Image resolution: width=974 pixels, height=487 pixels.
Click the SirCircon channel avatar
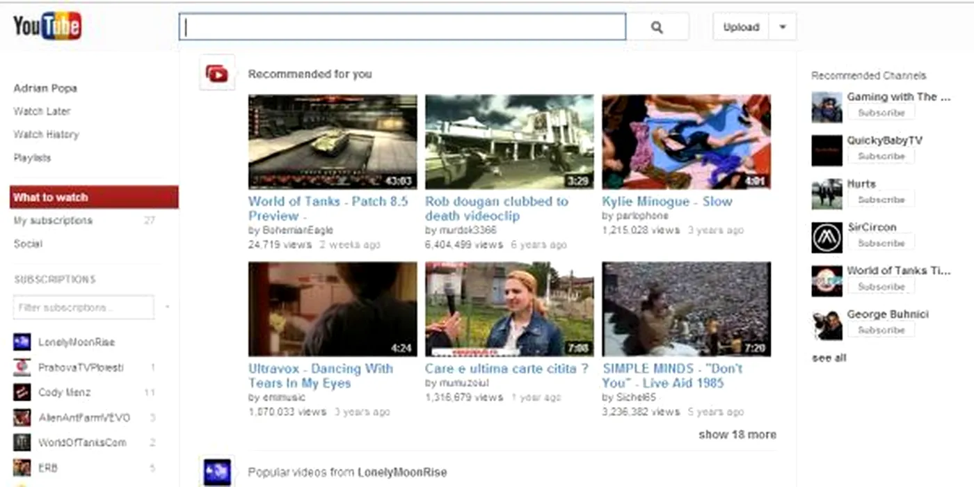pos(827,237)
